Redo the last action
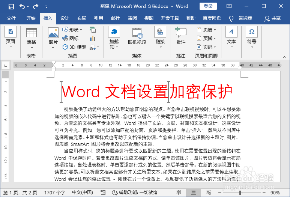Viewport: 290px width, 197px height. coord(36,7)
